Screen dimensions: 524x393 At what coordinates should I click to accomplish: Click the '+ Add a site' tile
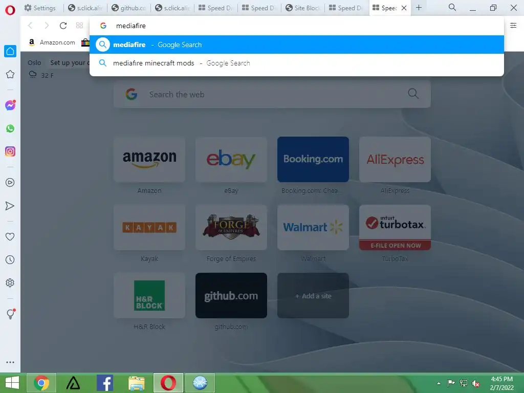coord(313,295)
